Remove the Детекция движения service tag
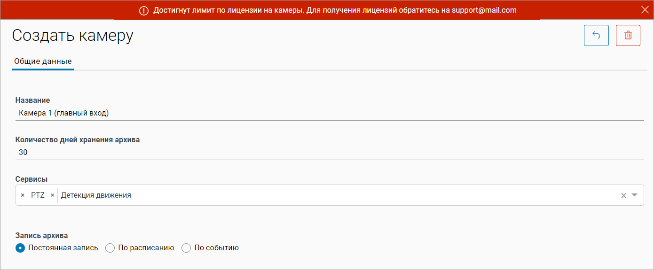 coord(52,195)
